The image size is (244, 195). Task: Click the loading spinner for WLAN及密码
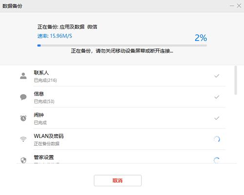click(217, 139)
